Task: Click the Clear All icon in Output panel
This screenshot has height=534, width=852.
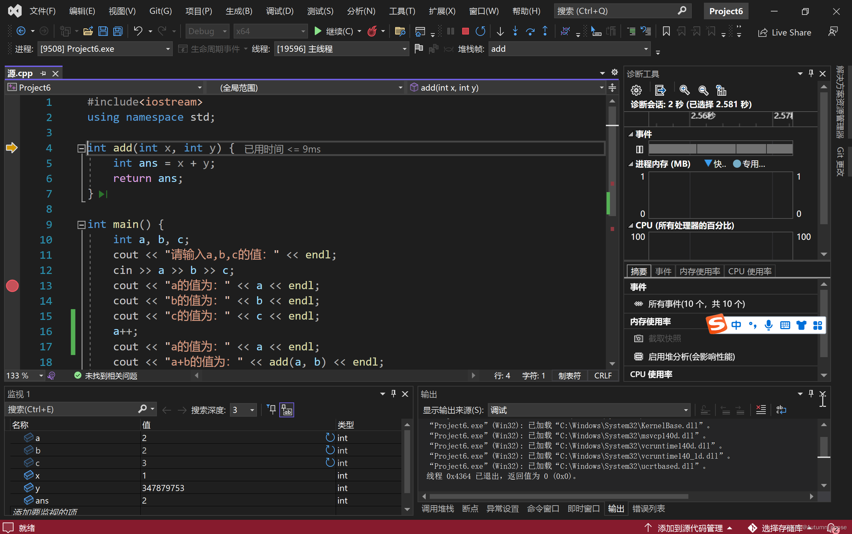Action: pos(761,410)
